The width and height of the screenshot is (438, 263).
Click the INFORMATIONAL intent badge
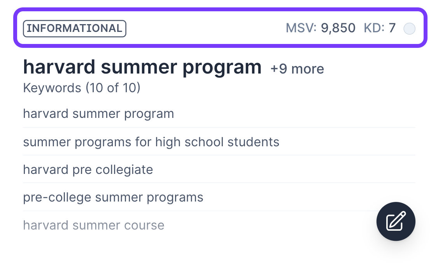click(75, 28)
